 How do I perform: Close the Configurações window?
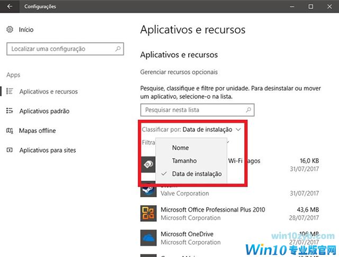click(x=329, y=6)
